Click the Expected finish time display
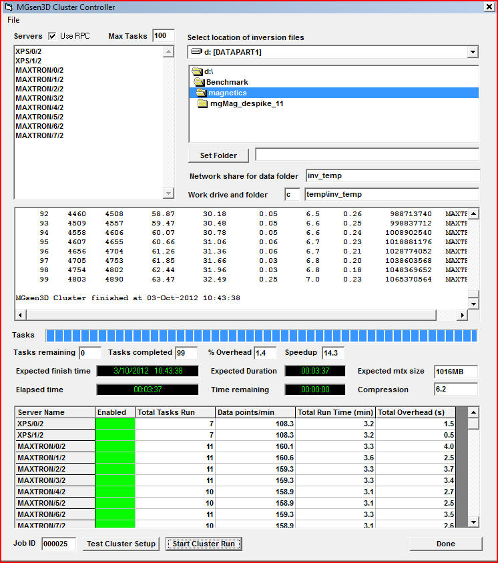Image resolution: width=498 pixels, height=563 pixels. pos(148,371)
